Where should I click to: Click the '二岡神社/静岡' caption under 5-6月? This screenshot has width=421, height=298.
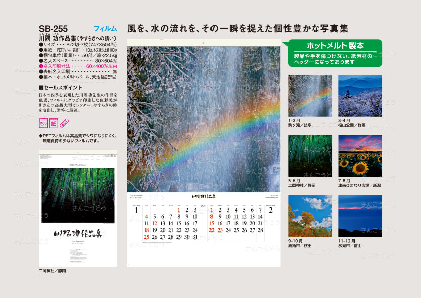tap(302, 185)
